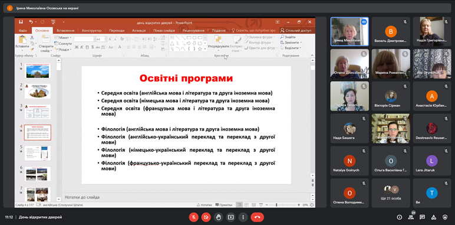
Task: Start slideshow from quick access toolbar icon
Action: click(53, 22)
